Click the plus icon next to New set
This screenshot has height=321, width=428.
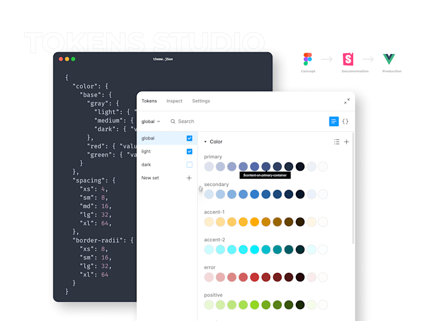[189, 178]
